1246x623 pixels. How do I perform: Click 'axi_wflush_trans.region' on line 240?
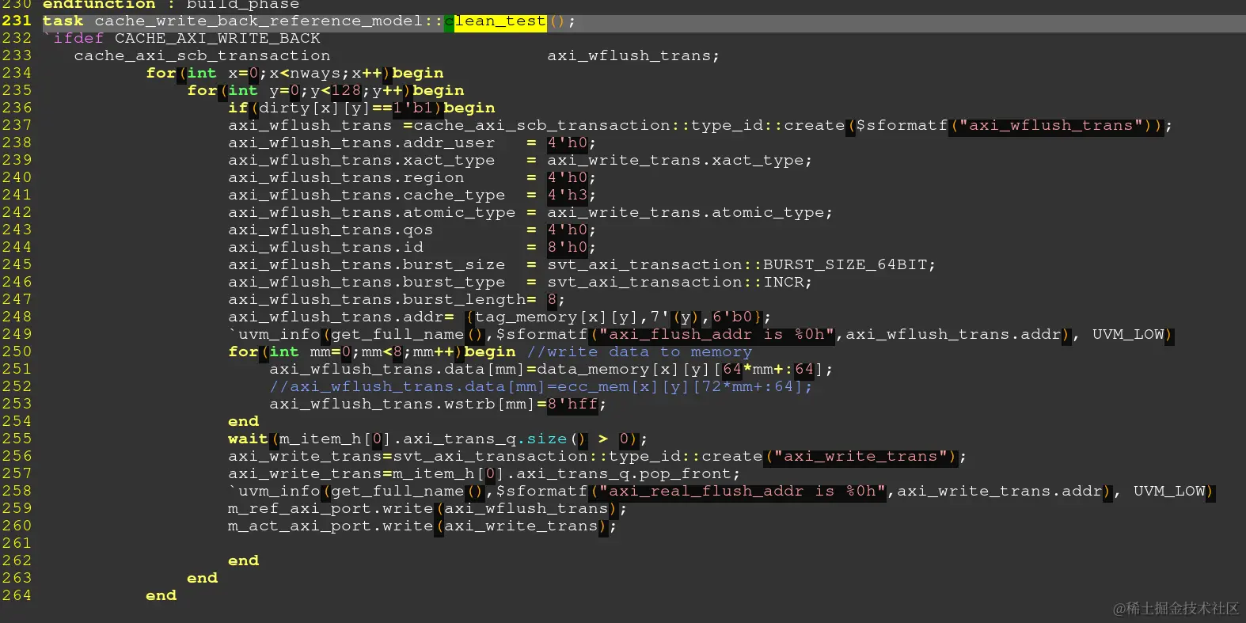[346, 177]
